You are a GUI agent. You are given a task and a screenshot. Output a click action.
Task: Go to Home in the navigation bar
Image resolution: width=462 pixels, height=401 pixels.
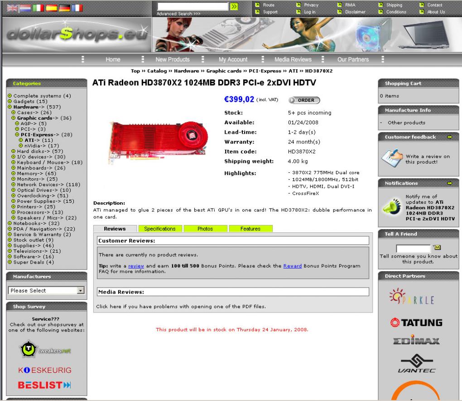pos(113,59)
